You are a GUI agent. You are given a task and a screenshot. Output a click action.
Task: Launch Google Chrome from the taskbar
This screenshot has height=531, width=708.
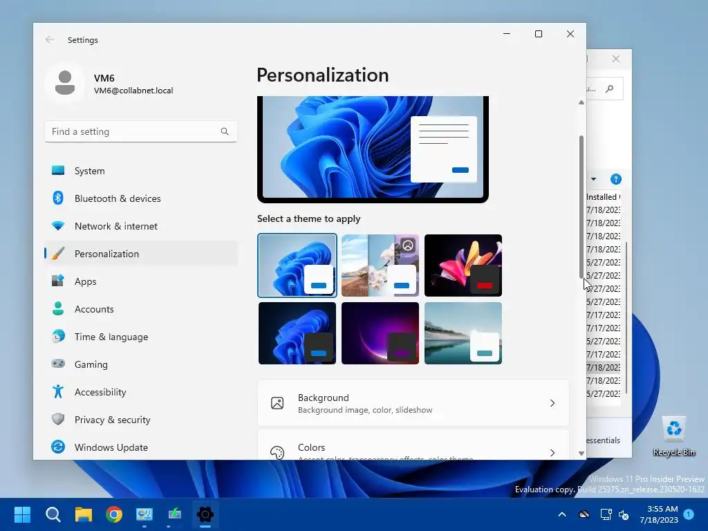click(114, 514)
